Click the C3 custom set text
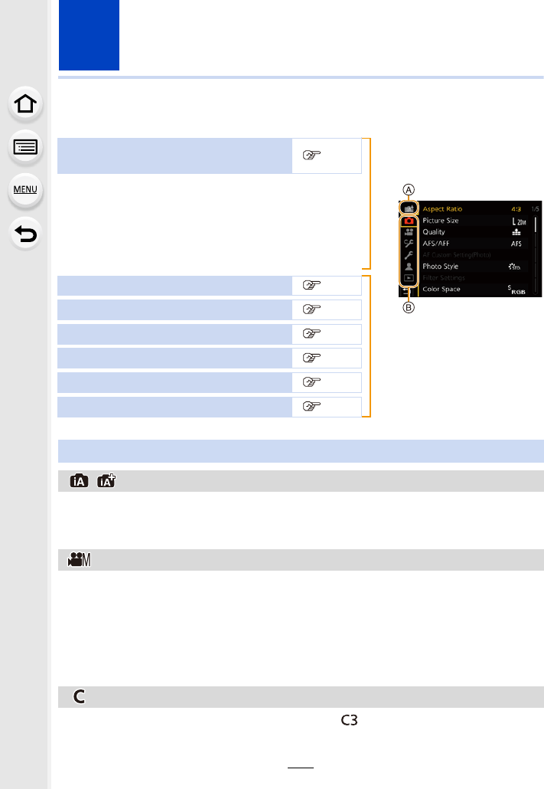The height and width of the screenshot is (789, 544). [349, 720]
